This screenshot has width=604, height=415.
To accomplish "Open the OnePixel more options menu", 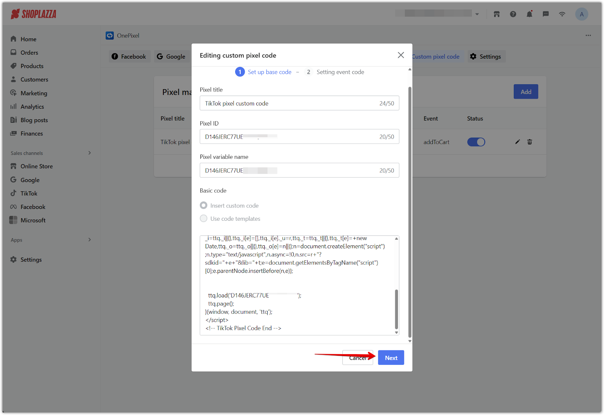I will click(588, 35).
